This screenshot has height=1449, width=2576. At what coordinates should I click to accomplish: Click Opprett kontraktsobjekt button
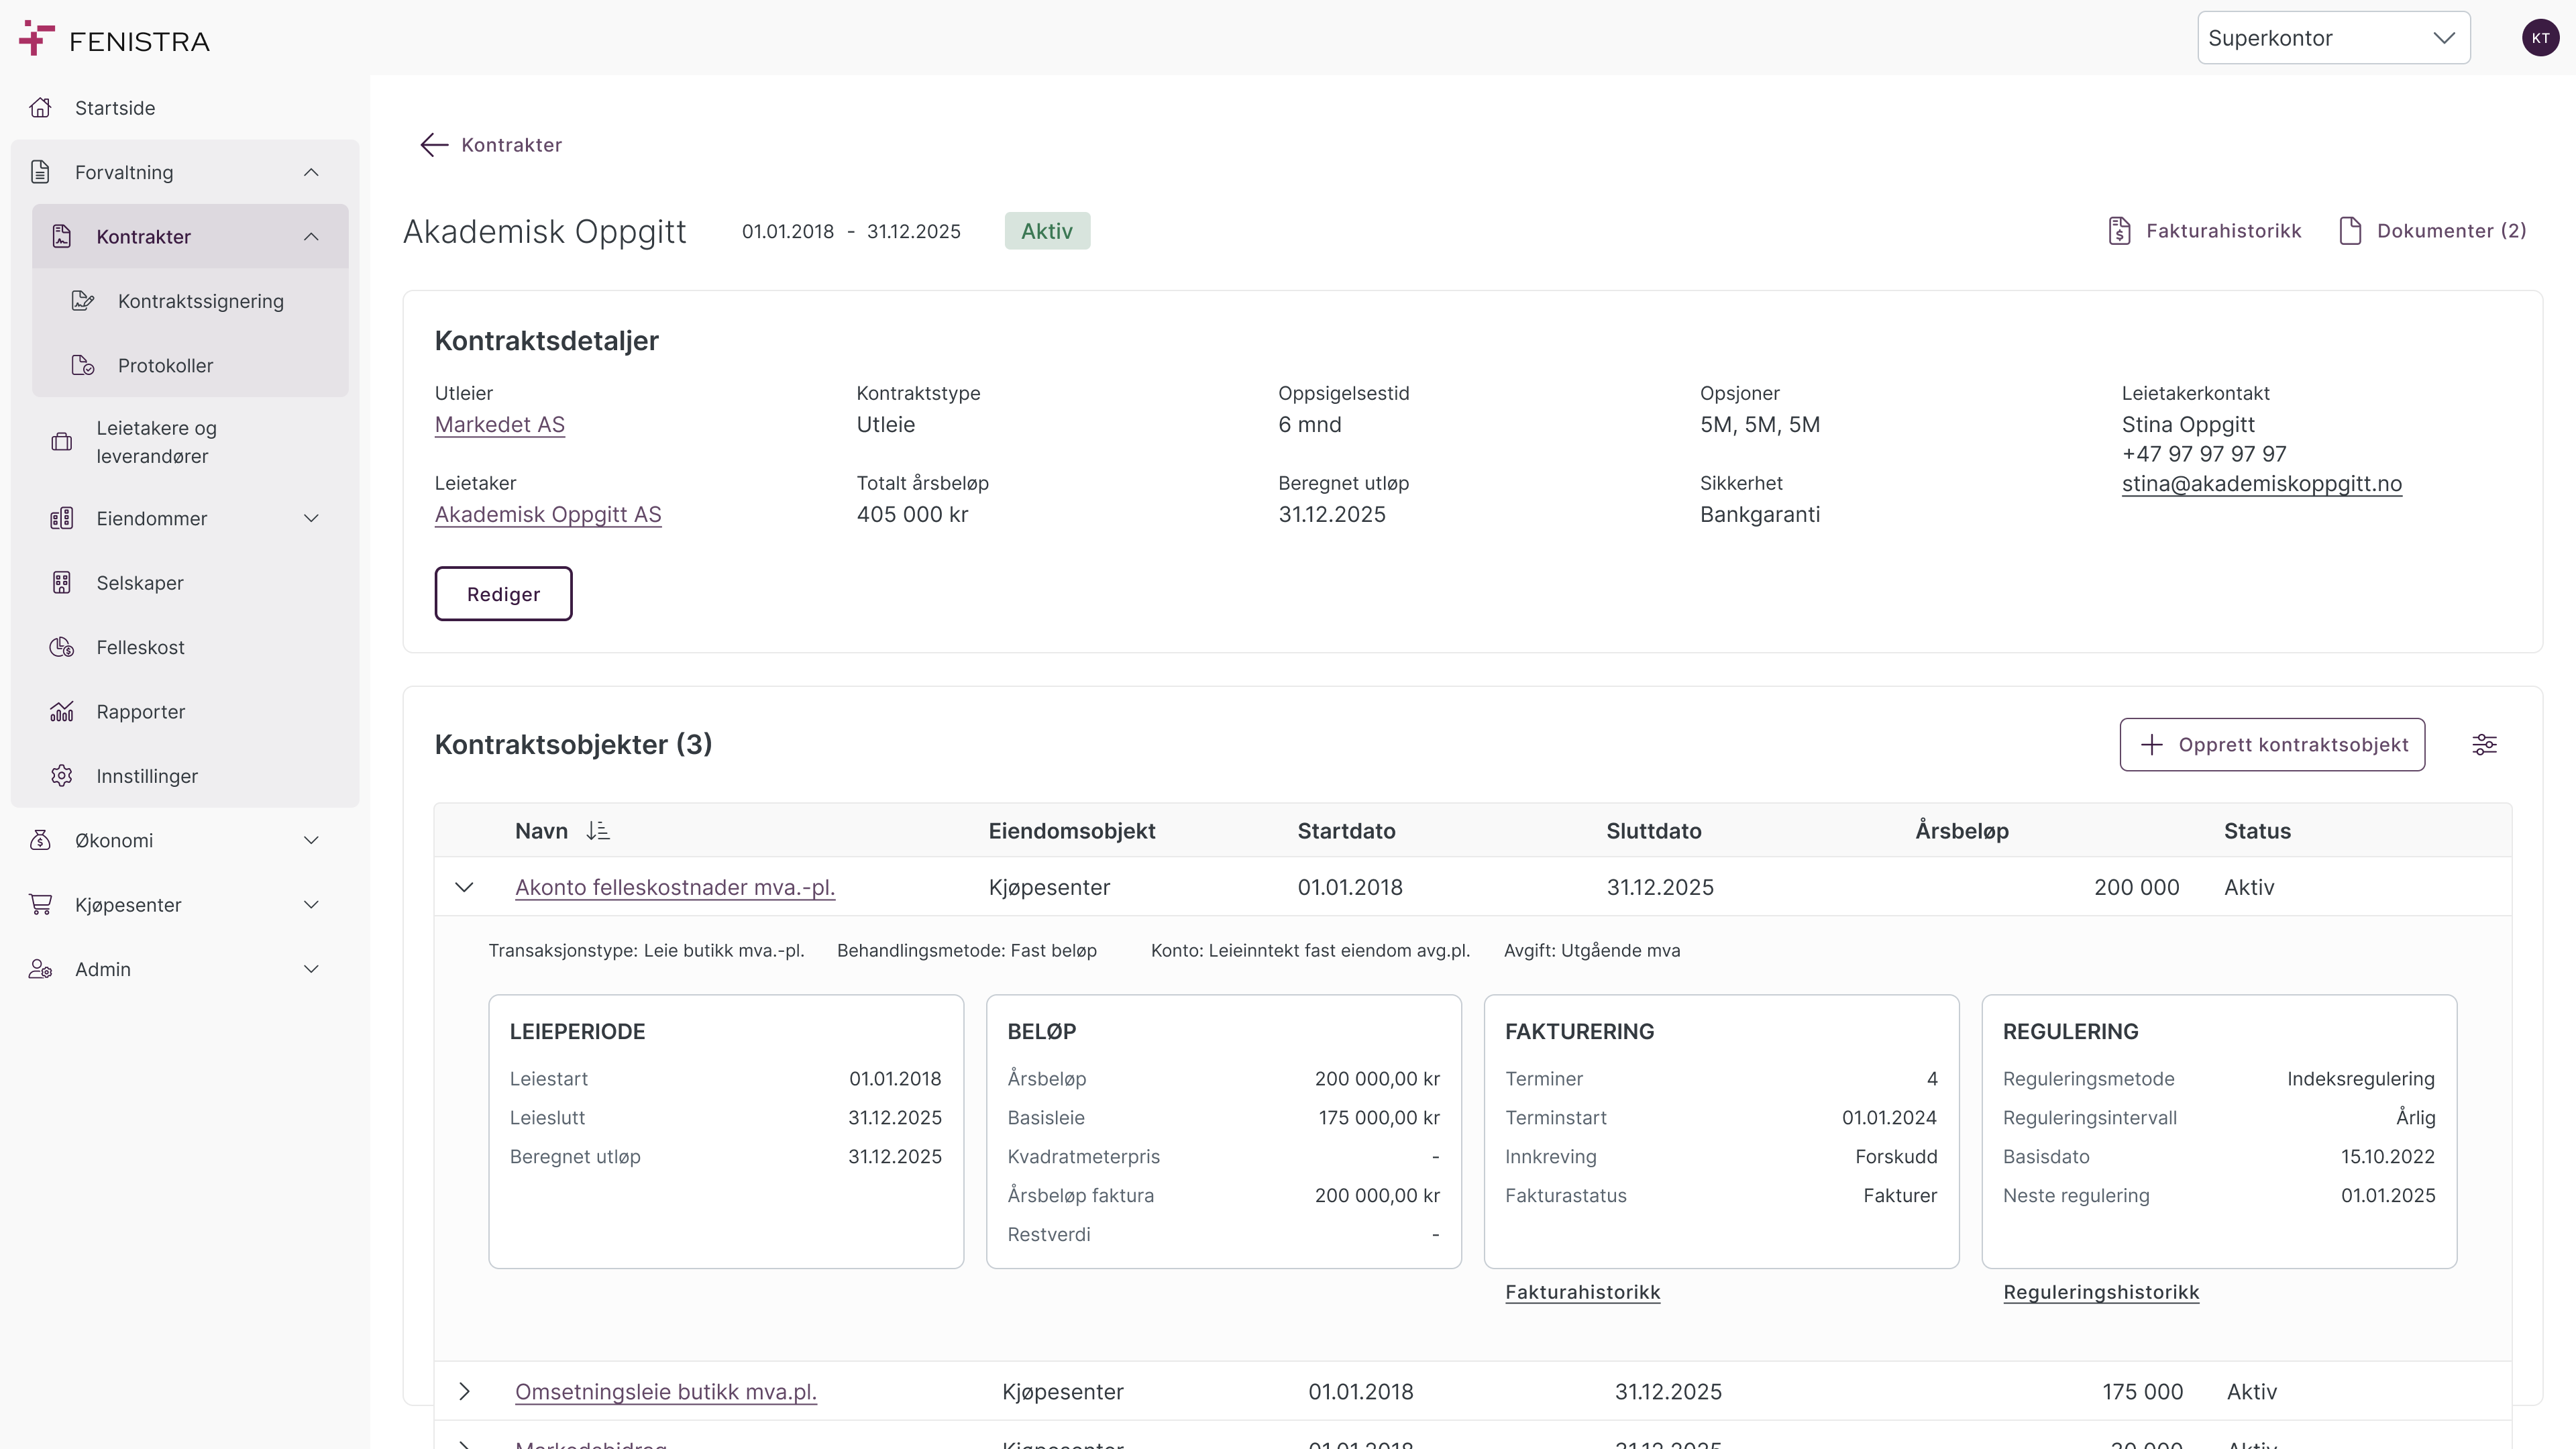point(2272,745)
